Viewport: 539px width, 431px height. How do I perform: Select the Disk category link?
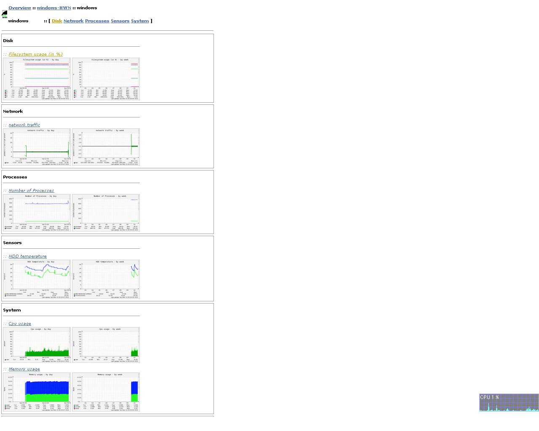(x=57, y=21)
